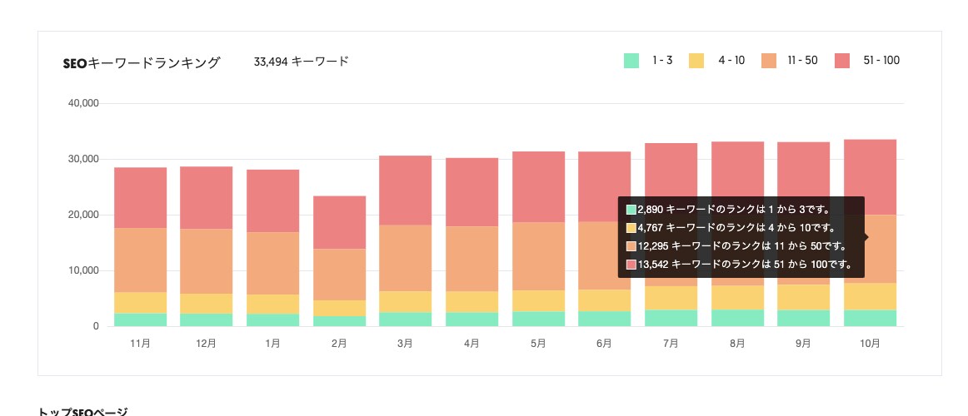Select the green segment of 3月 bar
This screenshot has height=416, width=968.
[406, 319]
